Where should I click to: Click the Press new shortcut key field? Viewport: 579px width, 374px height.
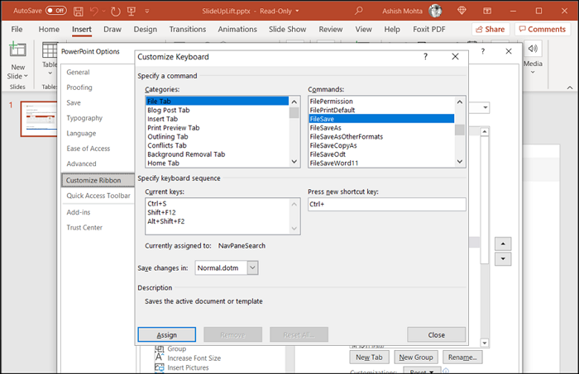point(387,205)
